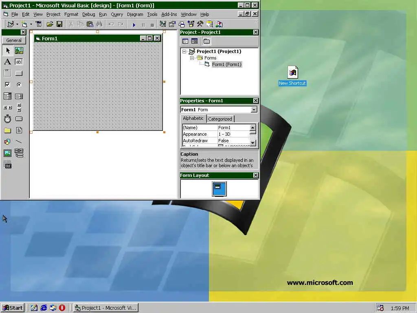Click the Save Project floppy icon

59,24
